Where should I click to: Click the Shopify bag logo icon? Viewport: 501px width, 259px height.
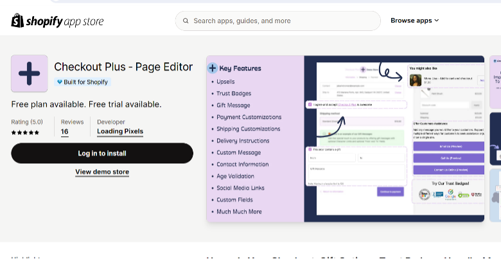[17, 21]
